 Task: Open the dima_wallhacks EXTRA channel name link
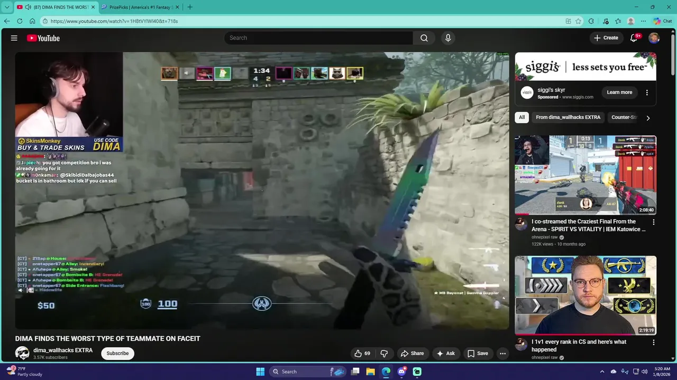pyautogui.click(x=63, y=350)
